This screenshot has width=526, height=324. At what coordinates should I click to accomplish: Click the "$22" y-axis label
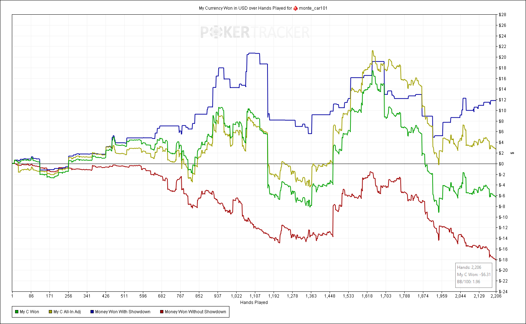click(502, 47)
